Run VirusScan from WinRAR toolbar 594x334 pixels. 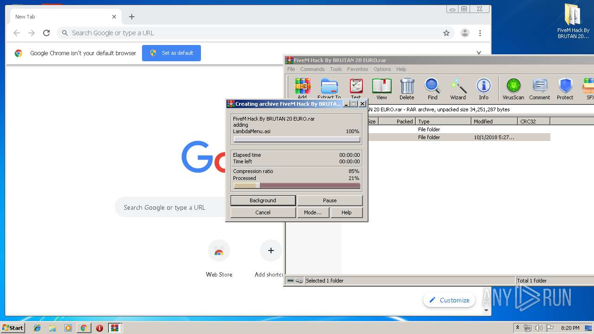coord(513,88)
